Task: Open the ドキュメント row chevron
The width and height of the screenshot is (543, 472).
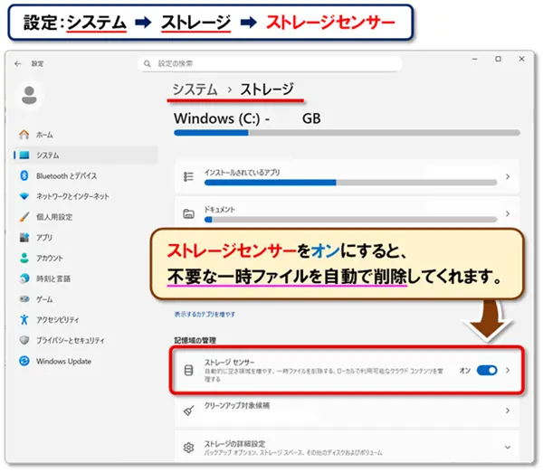Action: [508, 214]
